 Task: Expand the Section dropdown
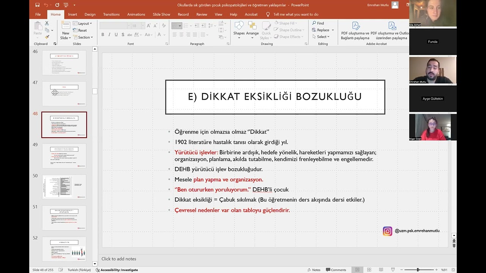click(x=83, y=37)
